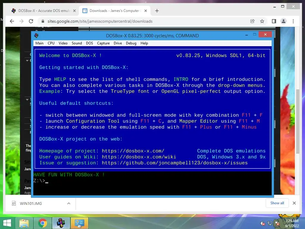The height and width of the screenshot is (229, 305).
Task: Open the Debug menu in DOSBox-X
Action: [131, 43]
